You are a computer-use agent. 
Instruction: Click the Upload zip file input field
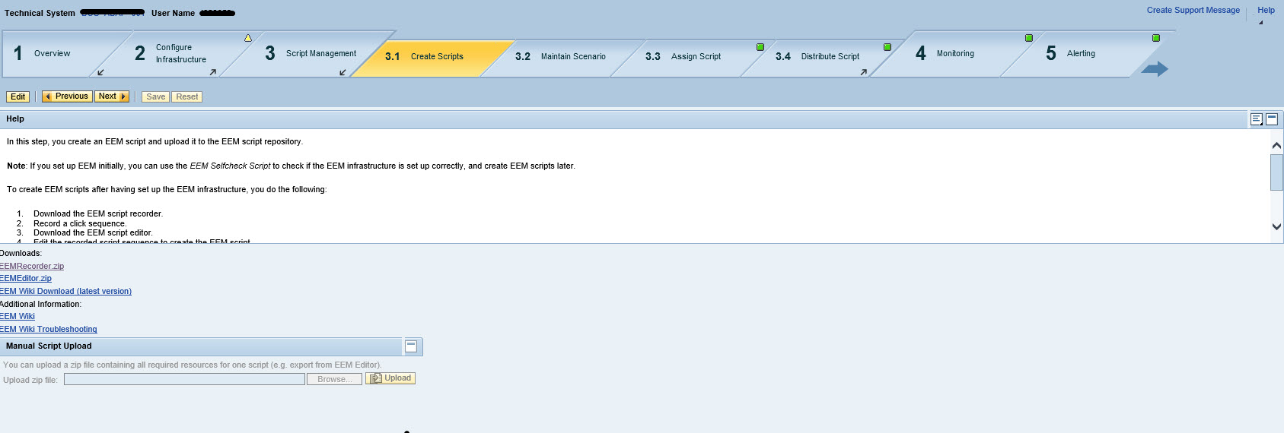point(184,379)
